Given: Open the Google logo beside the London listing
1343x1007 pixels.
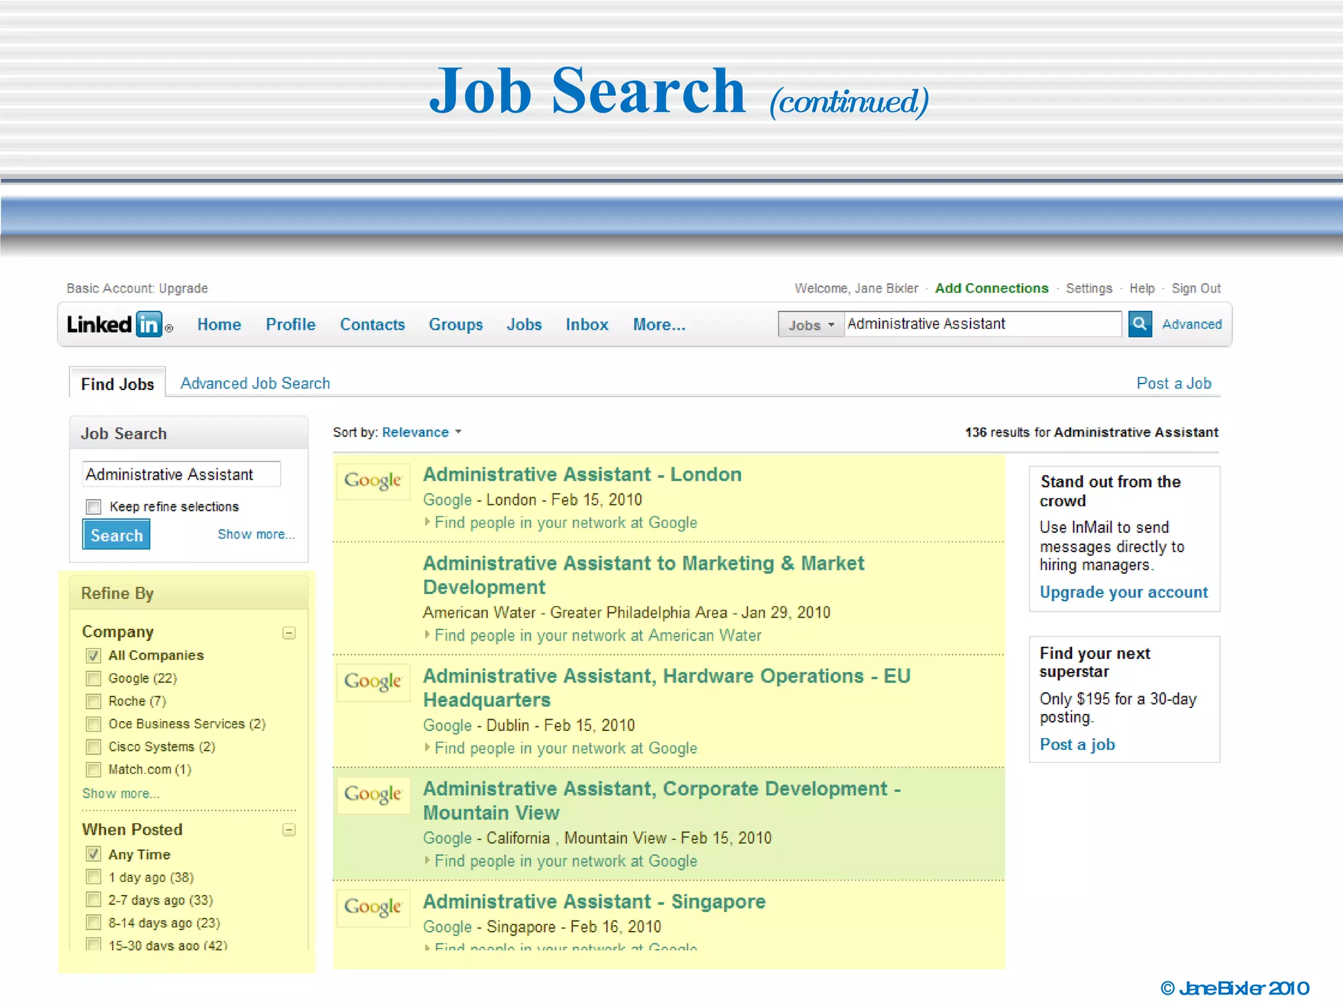Looking at the screenshot, I should (x=373, y=481).
